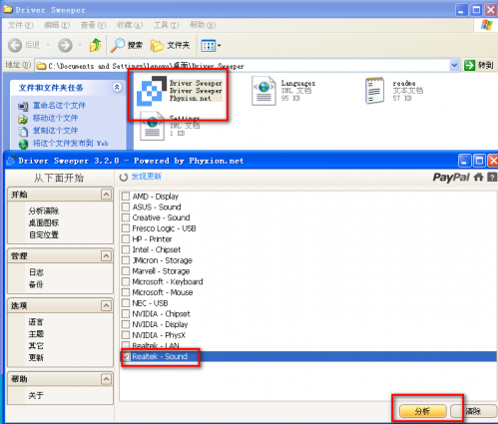This screenshot has width=498, height=424.
Task: Open the 文件 menu in Explorer
Action: coord(21,25)
